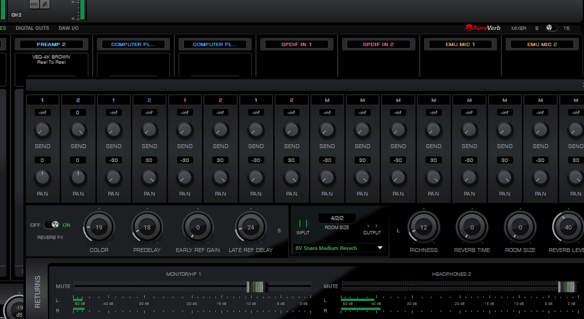Viewport: 584px width, 319px height.
Task: Select the SPDIF IN 2 source label
Action: (378, 44)
